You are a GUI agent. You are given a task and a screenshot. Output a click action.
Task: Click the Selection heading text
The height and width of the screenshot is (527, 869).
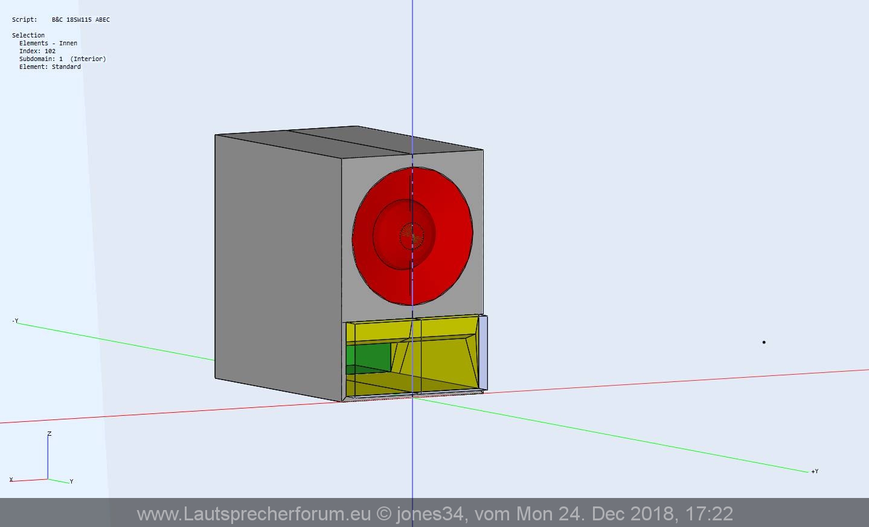[28, 35]
